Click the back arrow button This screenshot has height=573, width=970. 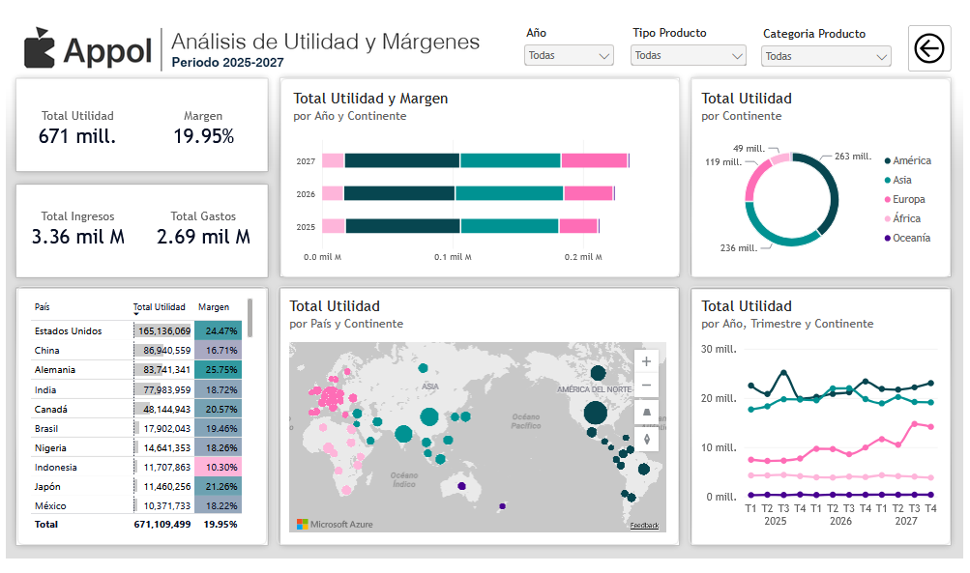tap(929, 48)
